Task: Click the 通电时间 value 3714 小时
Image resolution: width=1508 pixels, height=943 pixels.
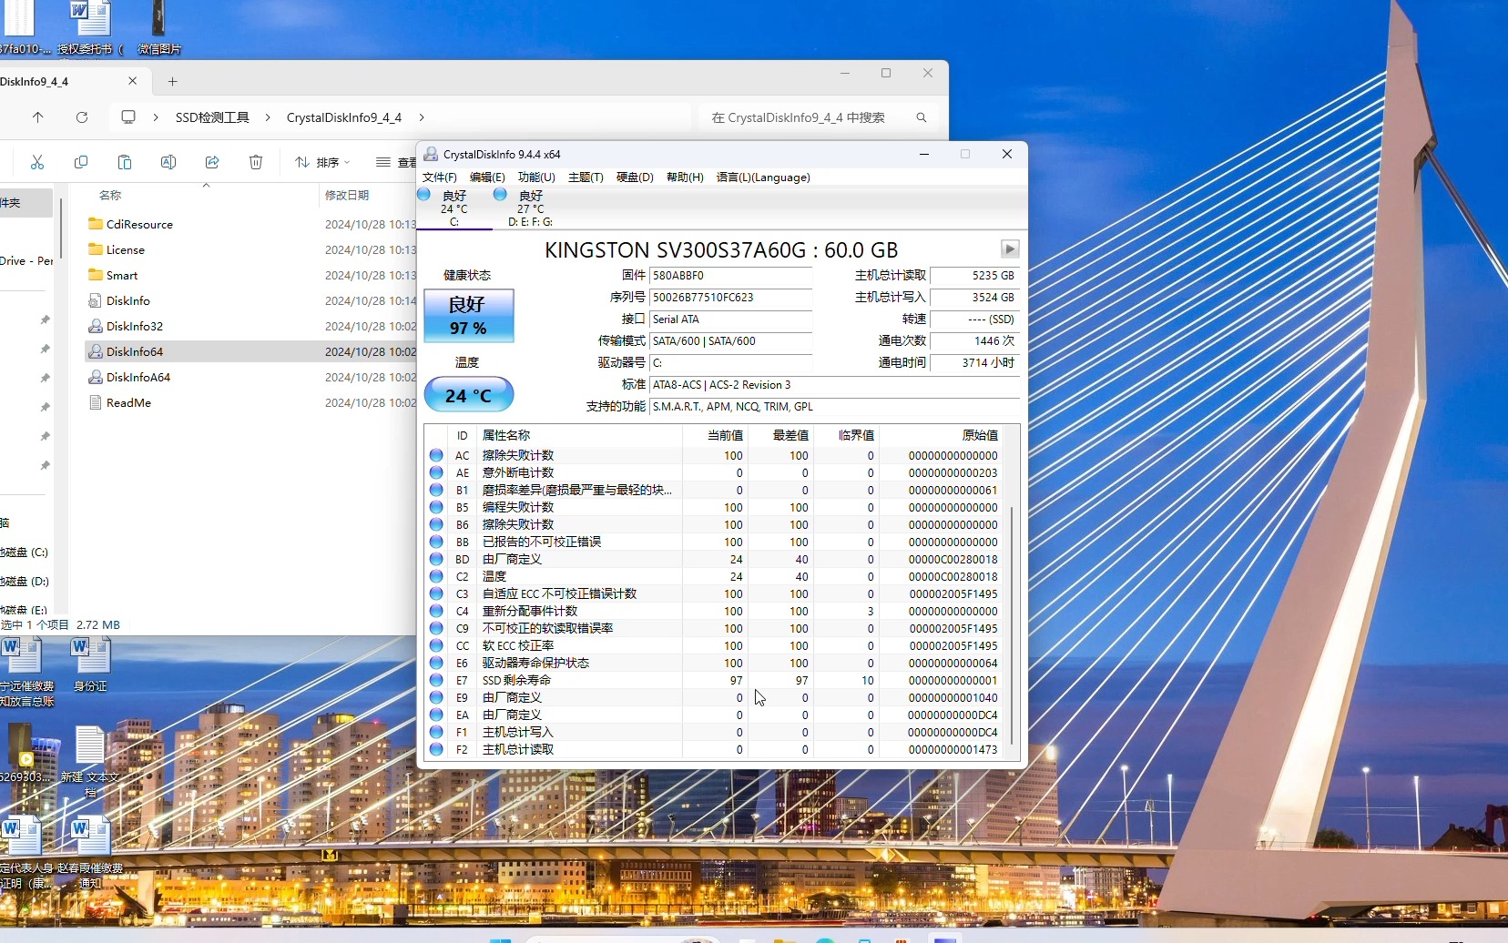Action: pos(974,363)
